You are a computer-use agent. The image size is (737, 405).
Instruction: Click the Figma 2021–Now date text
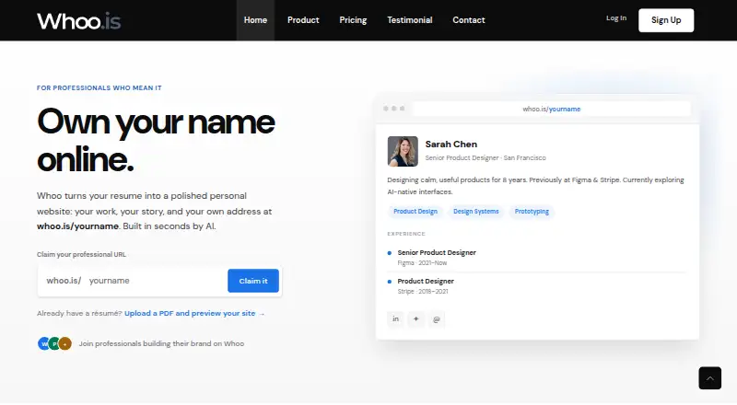pos(422,263)
